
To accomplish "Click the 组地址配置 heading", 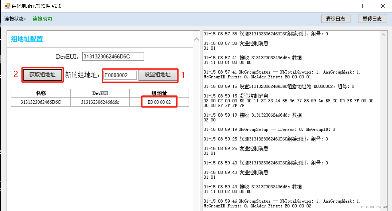I will pos(27,39).
